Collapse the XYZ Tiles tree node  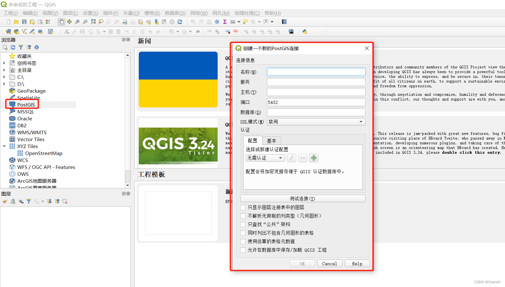pyautogui.click(x=4, y=146)
